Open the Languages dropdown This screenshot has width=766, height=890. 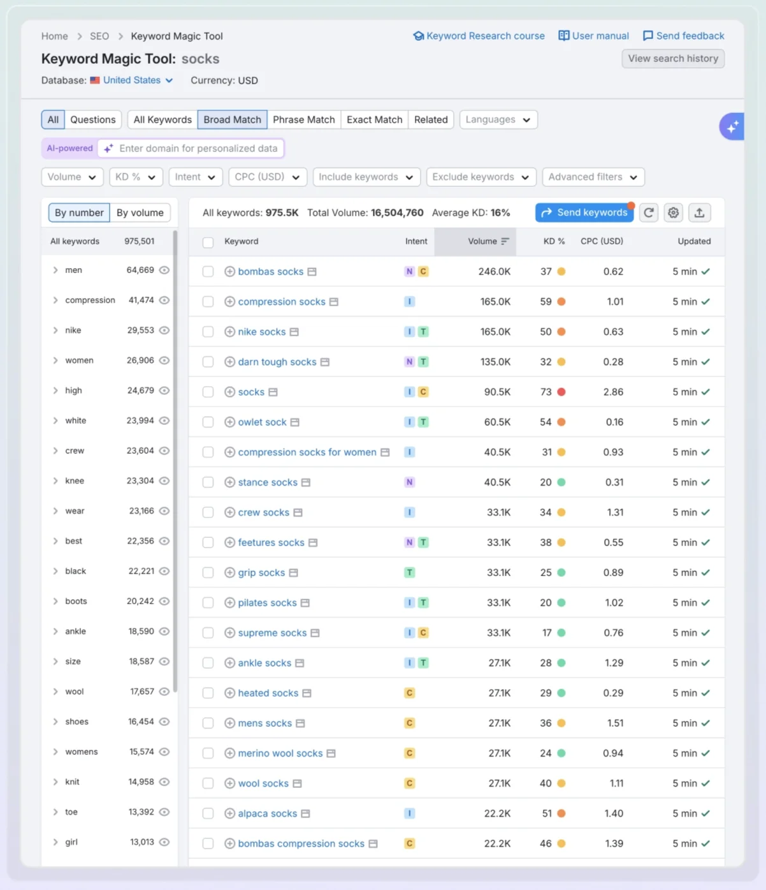(x=498, y=120)
